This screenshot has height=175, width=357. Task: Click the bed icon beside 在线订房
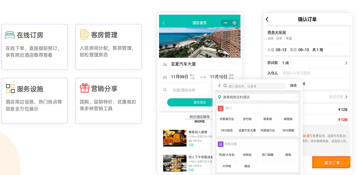click(10, 35)
